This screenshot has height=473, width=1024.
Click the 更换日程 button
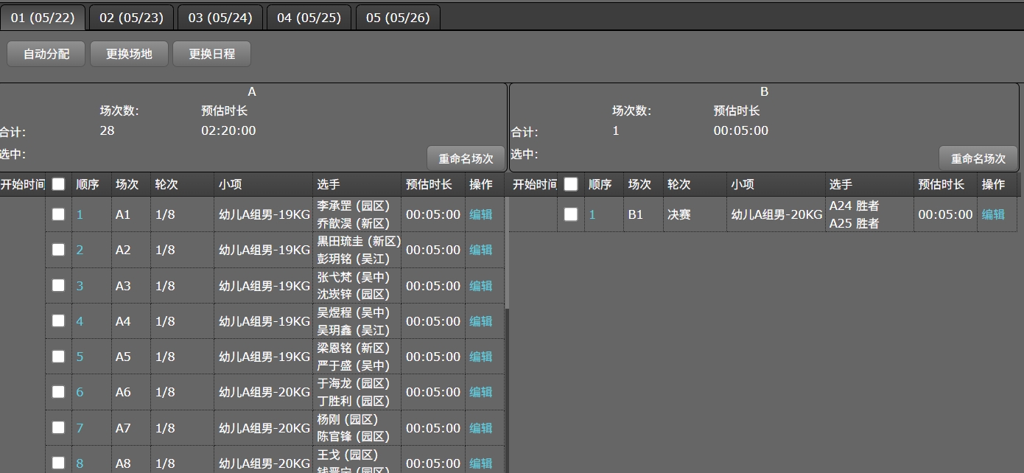[212, 54]
